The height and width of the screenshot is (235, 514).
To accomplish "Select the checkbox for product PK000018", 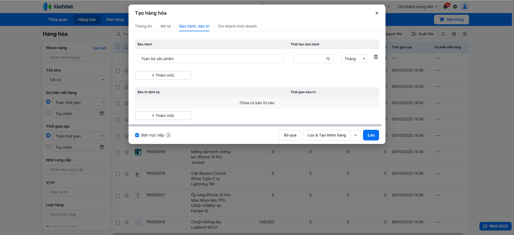I will pyautogui.click(x=118, y=174).
